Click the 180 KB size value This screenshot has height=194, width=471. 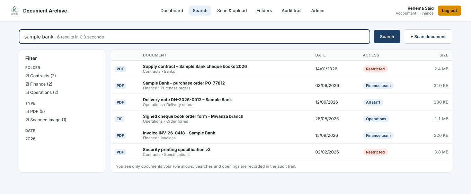[441, 102]
